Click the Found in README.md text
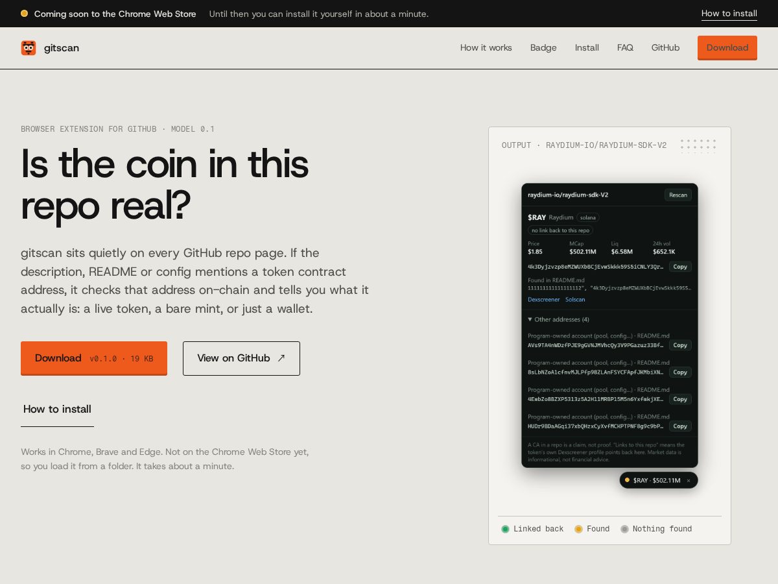Screen dimensions: 778x584 [x=556, y=280]
